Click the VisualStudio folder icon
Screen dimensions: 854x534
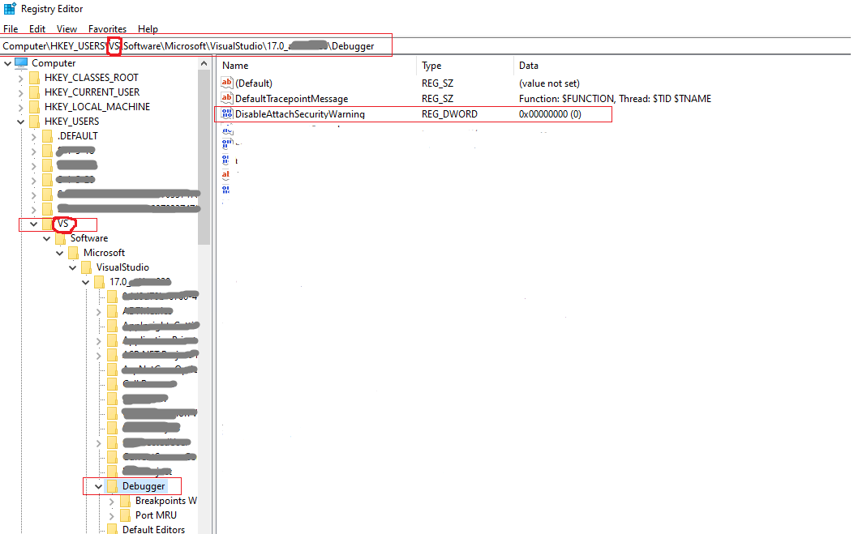(x=86, y=267)
